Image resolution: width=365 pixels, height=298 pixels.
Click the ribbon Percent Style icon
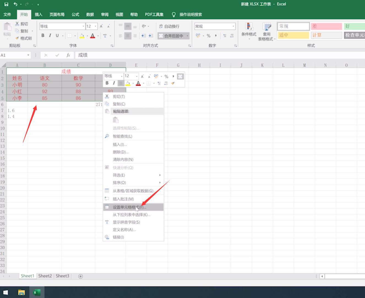pyautogui.click(x=208, y=36)
